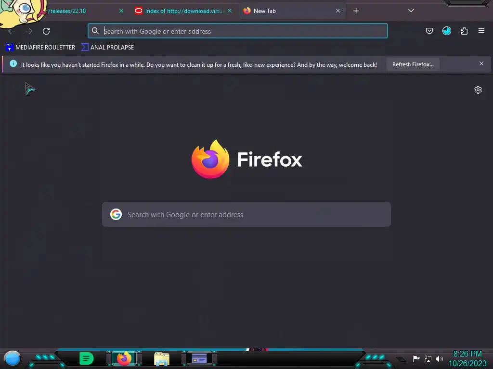Switch to the Index of download.virtu tab
Screen dimensions: 493x369
click(x=184, y=11)
